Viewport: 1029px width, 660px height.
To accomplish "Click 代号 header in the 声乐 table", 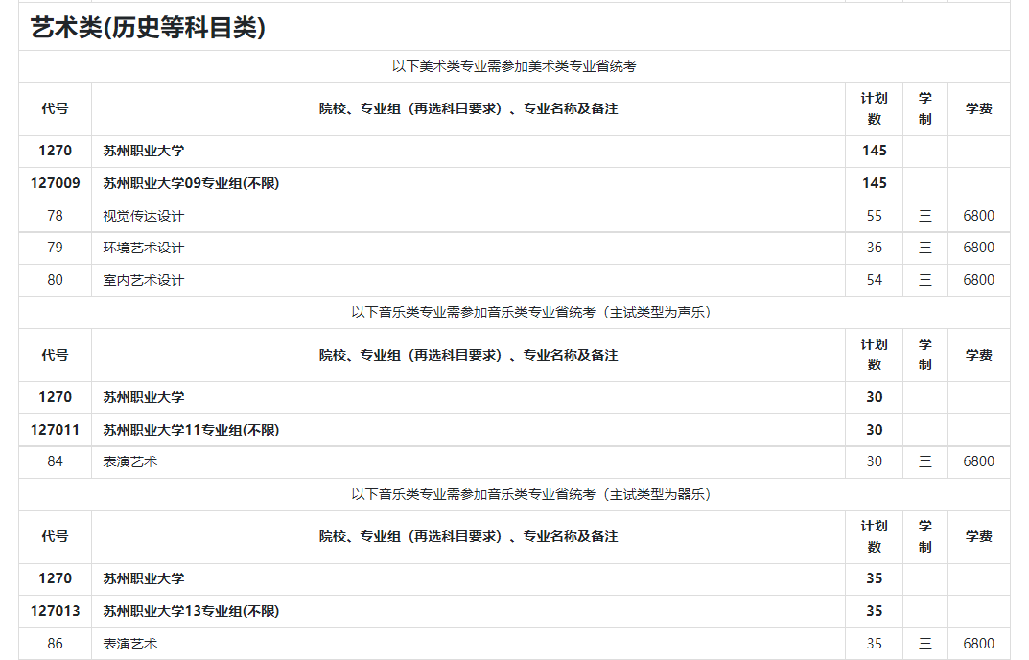I will (x=55, y=355).
